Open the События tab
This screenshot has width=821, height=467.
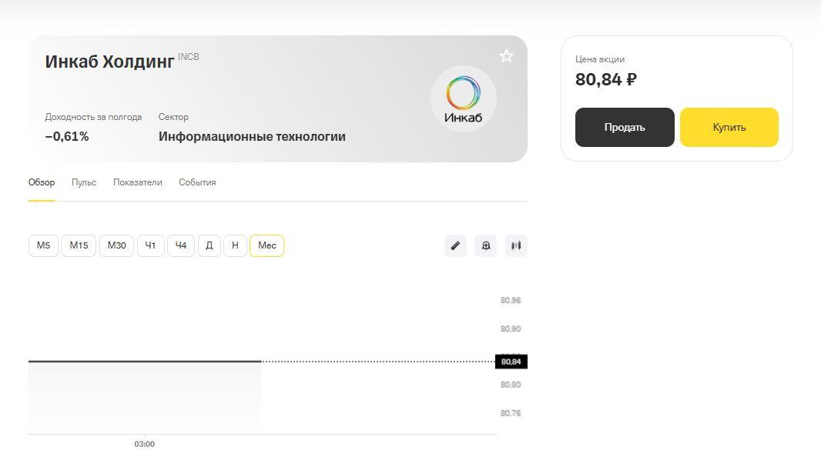pyautogui.click(x=197, y=182)
